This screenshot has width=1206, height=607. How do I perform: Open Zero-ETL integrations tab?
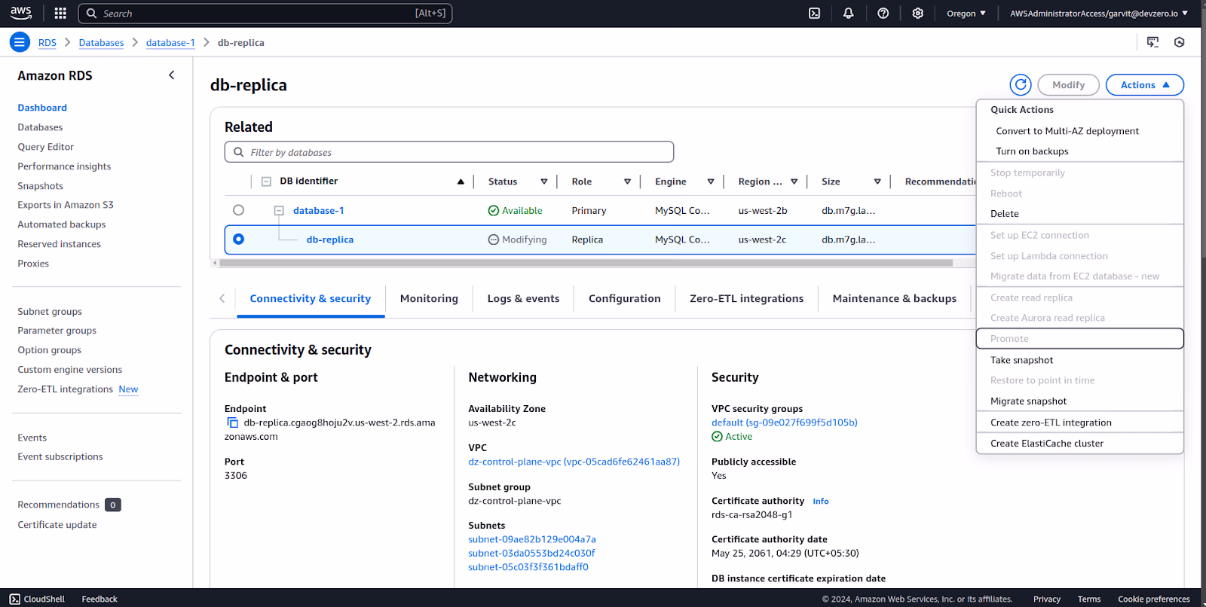tap(746, 299)
